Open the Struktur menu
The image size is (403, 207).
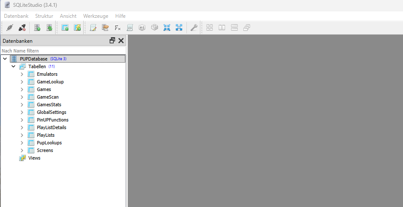44,16
